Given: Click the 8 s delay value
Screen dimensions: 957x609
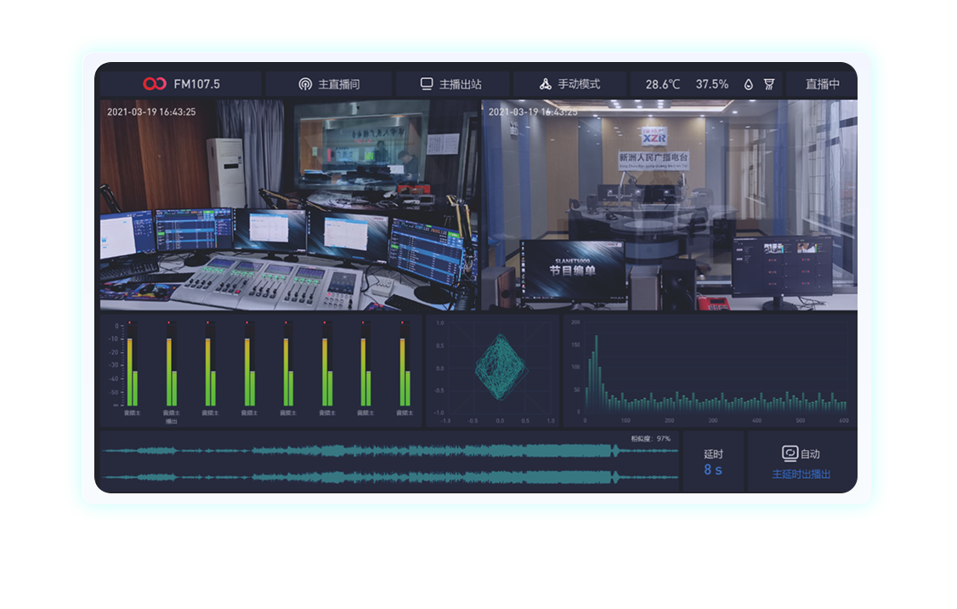Looking at the screenshot, I should [x=713, y=470].
